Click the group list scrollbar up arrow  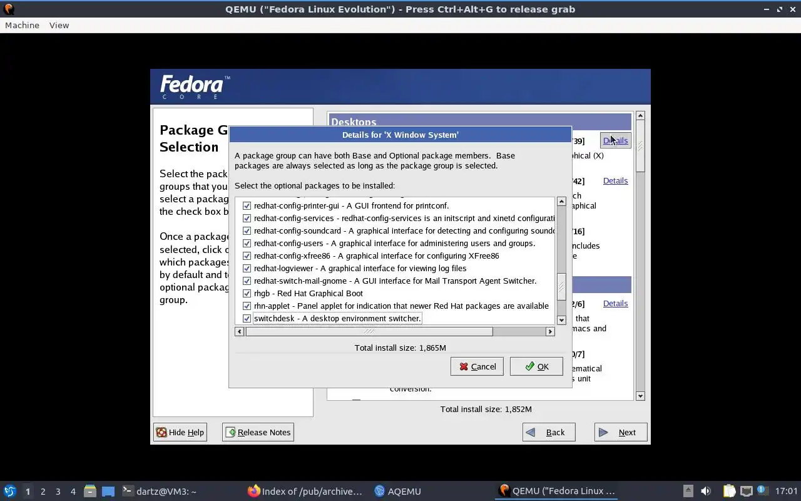click(x=640, y=116)
